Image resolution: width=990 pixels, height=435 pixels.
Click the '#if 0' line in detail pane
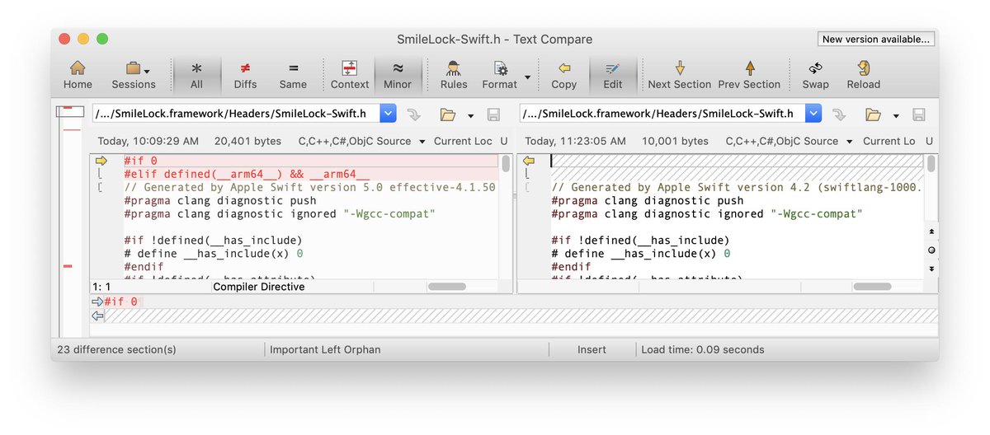pos(120,302)
